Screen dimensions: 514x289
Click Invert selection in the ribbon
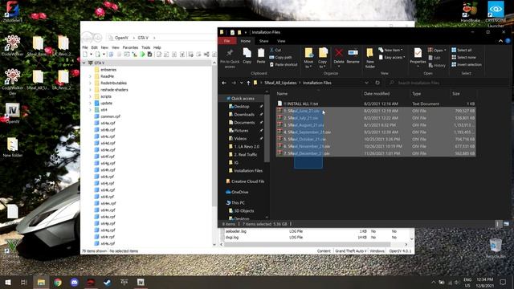(x=467, y=64)
